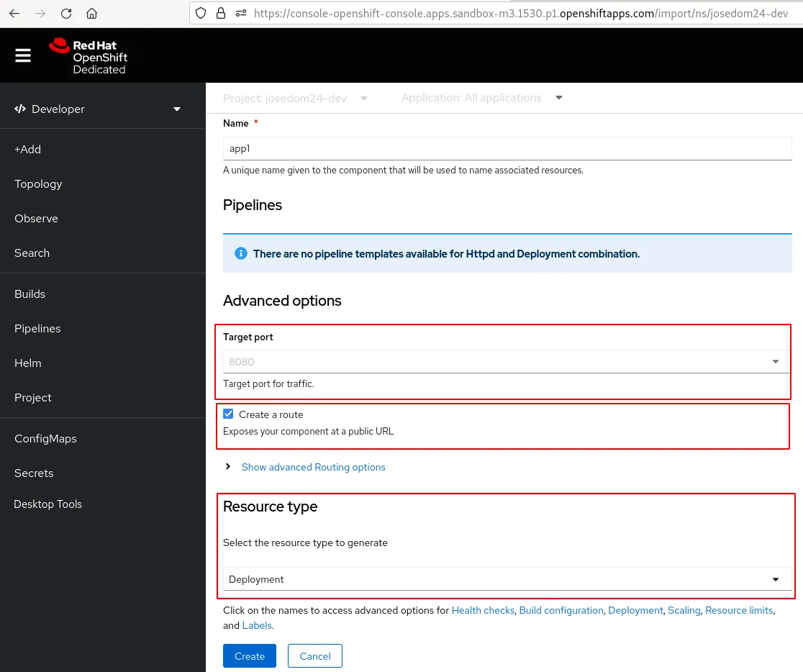Click the blue pipeline info icon
Viewport: 803px width, 672px height.
pos(241,254)
